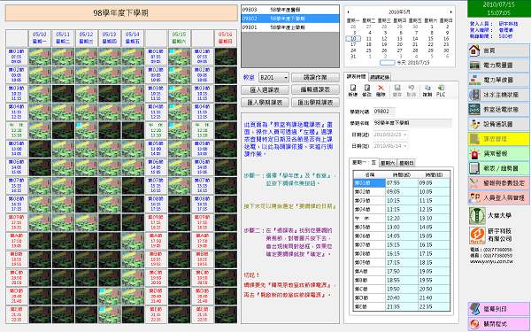Click the 2010/07/15 date and time display

499,9
